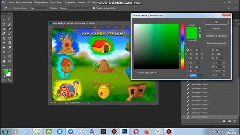The image size is (240, 135).
Task: Select the History Brush tool
Action: tap(10, 38)
